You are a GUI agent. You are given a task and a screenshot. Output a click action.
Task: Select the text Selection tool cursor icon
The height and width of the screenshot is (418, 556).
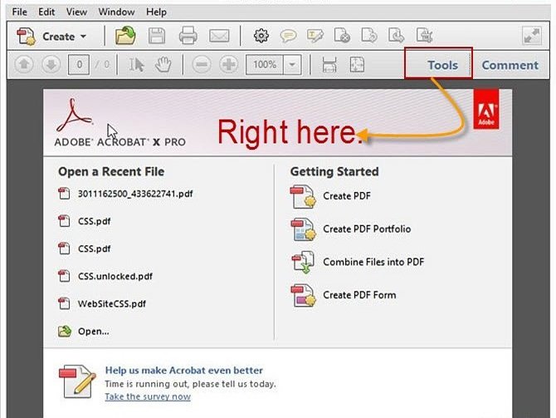[136, 65]
